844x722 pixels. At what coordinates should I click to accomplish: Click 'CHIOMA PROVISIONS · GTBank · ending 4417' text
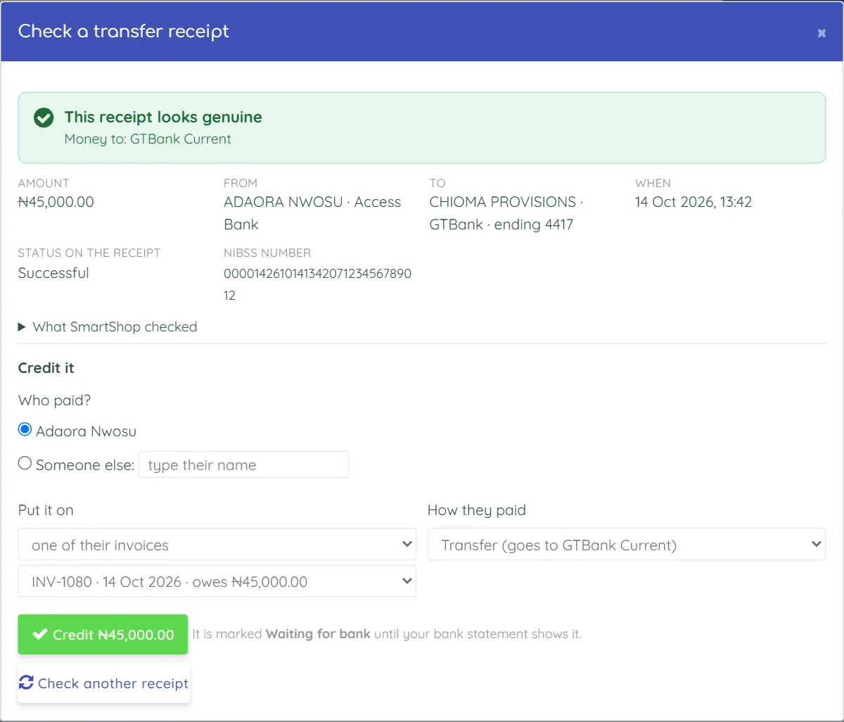[506, 213]
